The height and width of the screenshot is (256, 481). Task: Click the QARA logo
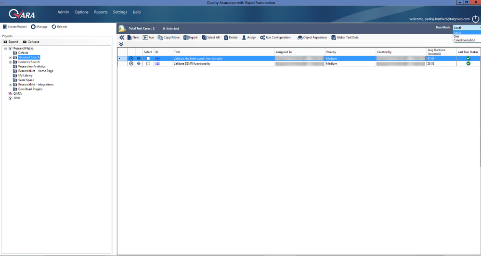(x=22, y=14)
